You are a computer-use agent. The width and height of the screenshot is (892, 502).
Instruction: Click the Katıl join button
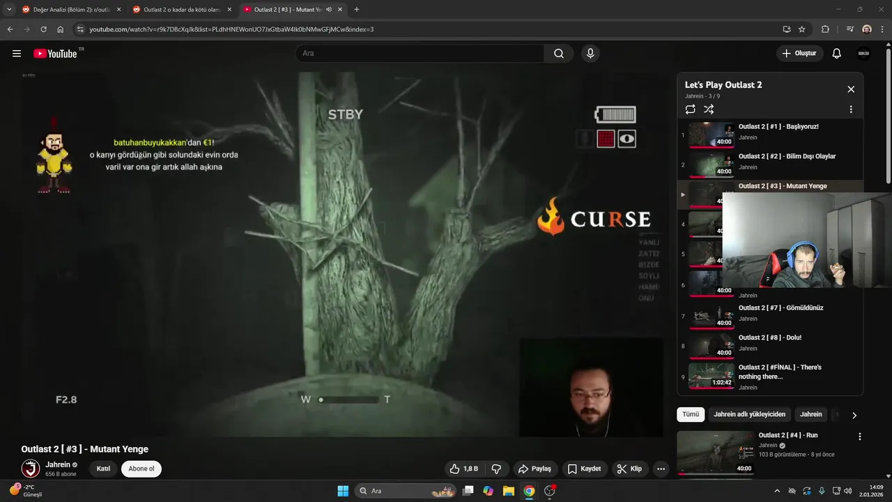coord(103,469)
